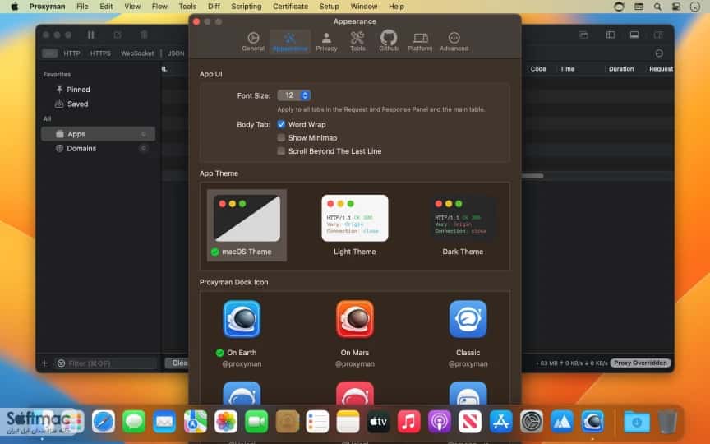Open the Diff menu

[214, 7]
